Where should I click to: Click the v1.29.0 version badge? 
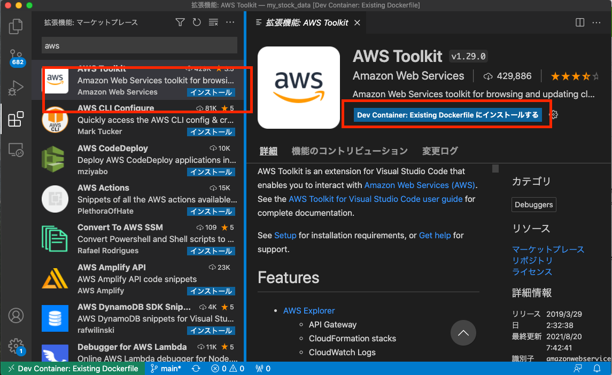468,56
